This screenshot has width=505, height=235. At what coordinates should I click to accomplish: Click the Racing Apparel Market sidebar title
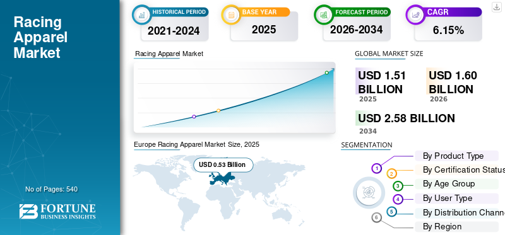[40, 37]
